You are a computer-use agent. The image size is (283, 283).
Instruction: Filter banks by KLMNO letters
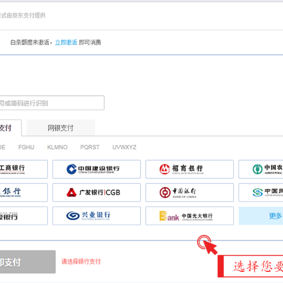[57, 147]
